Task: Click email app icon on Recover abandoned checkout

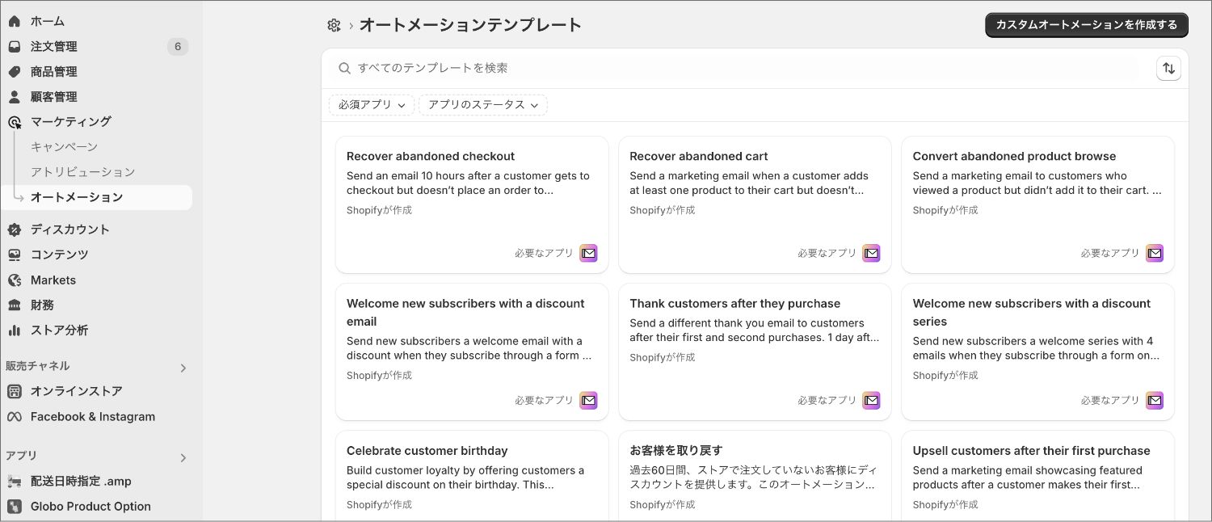Action: (x=588, y=254)
